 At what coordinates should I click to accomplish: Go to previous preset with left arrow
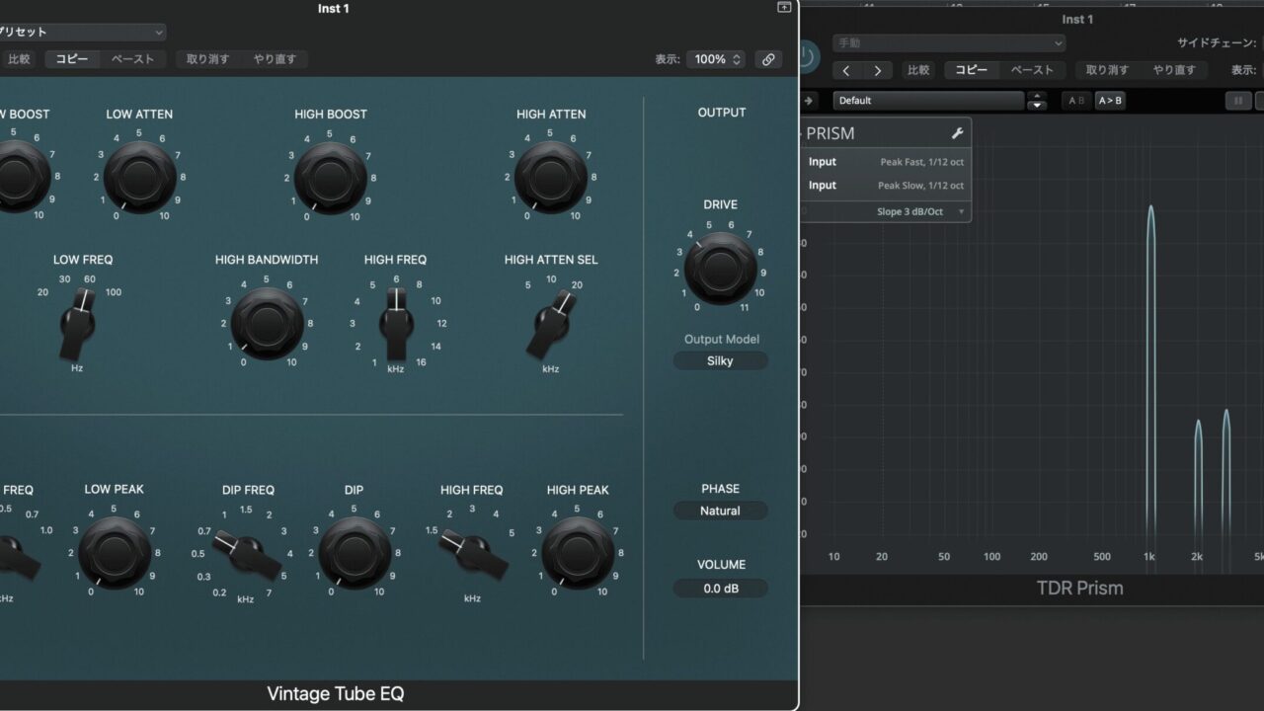click(x=846, y=70)
